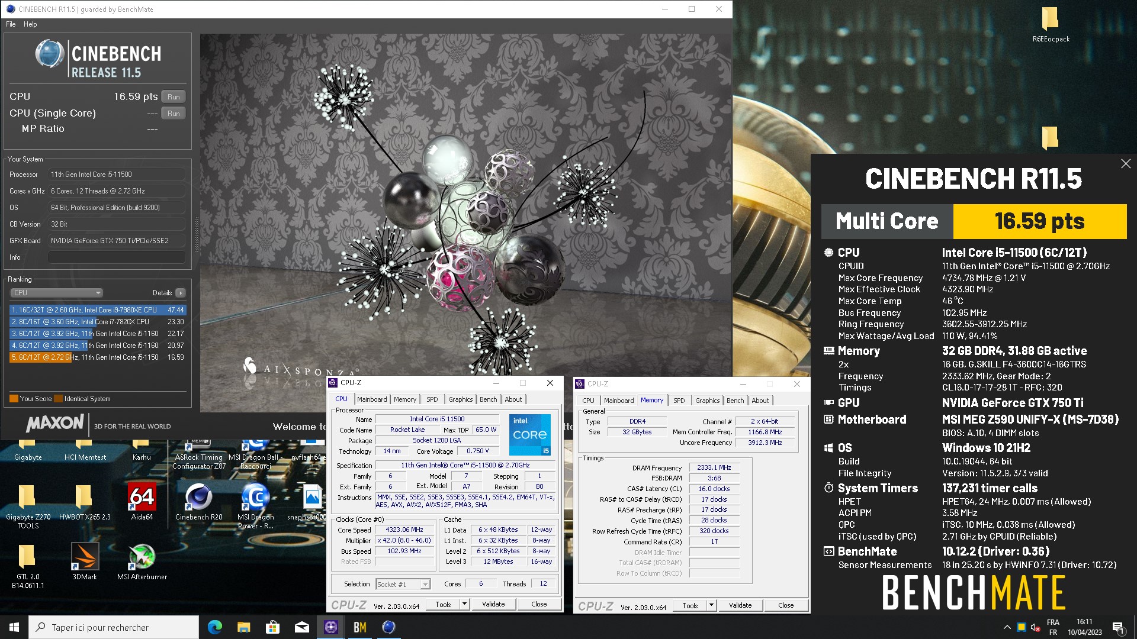
Task: Run the CPU Single Core benchmark
Action: pyautogui.click(x=174, y=113)
